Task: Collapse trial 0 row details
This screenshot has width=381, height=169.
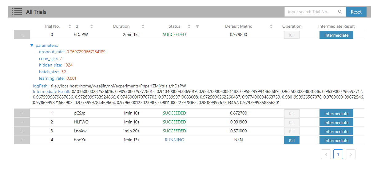Action: [x=22, y=35]
